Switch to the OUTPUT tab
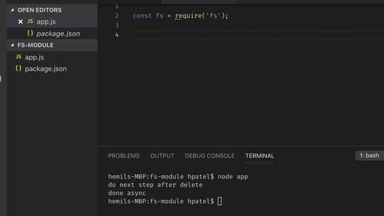Viewport: 384px width, 216px height. [162, 156]
